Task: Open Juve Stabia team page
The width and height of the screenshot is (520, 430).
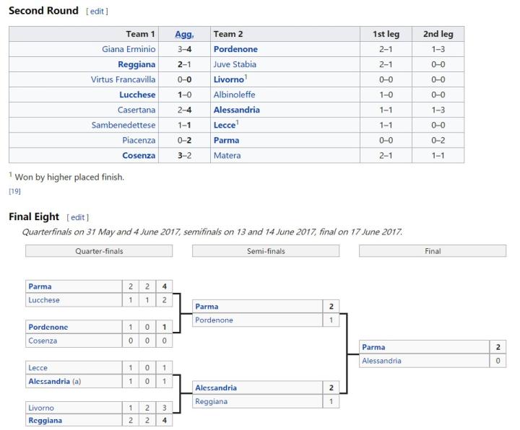Action: point(235,64)
